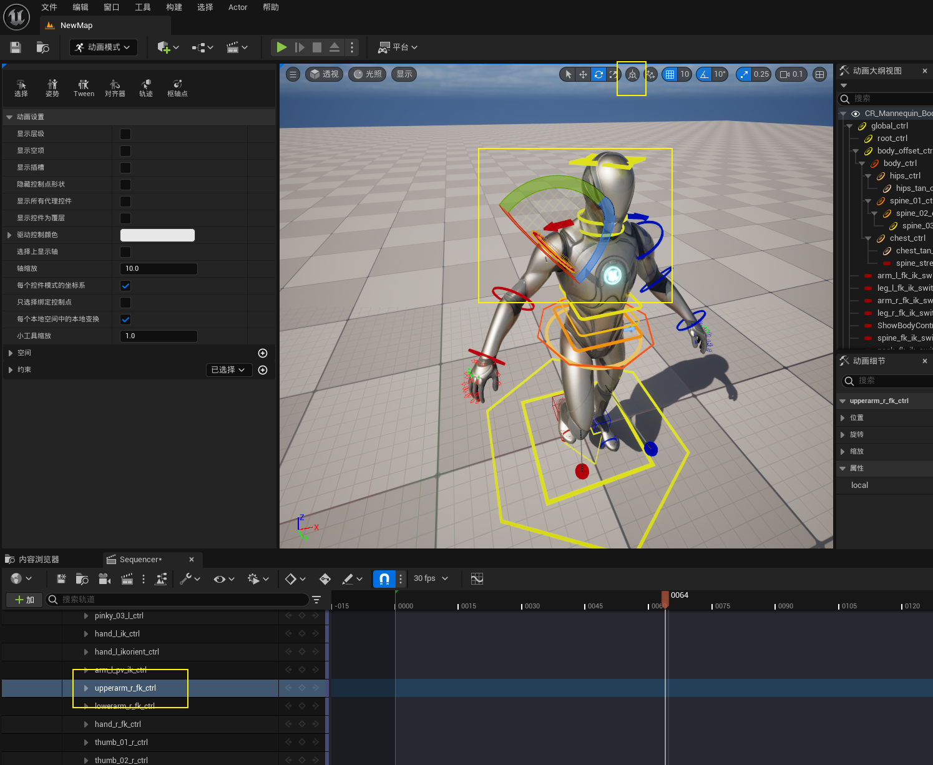
Task: Click the 轨迹 motion trail tool
Action: pyautogui.click(x=146, y=88)
